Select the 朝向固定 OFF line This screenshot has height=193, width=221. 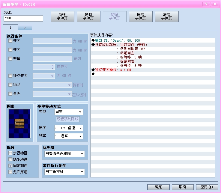[x=153, y=49]
